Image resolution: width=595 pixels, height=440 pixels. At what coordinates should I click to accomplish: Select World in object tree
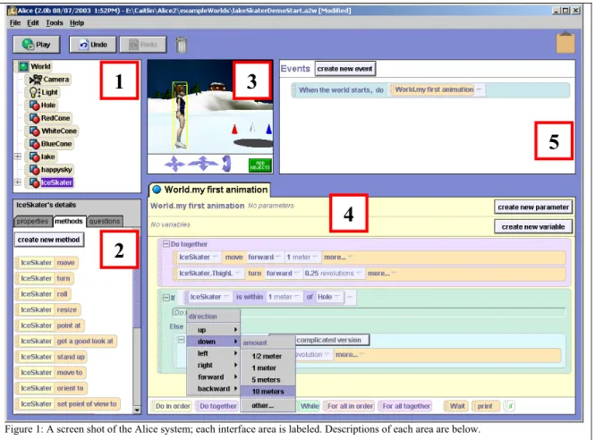[35, 66]
